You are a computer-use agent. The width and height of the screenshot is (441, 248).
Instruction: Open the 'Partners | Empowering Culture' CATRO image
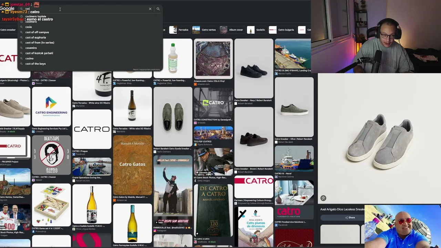(x=254, y=187)
